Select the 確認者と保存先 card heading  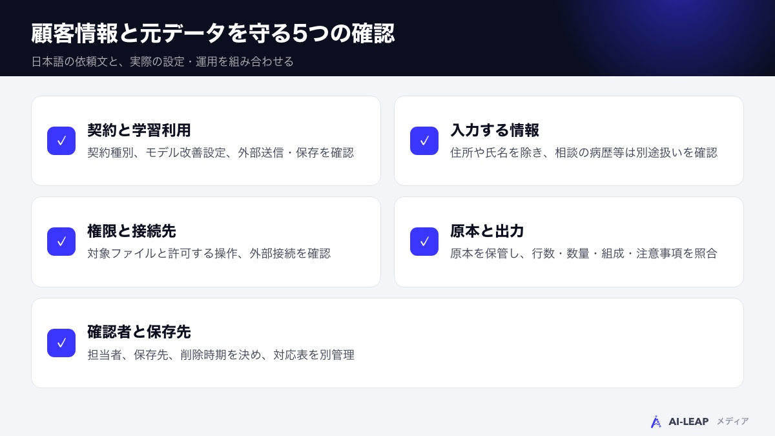pyautogui.click(x=139, y=332)
